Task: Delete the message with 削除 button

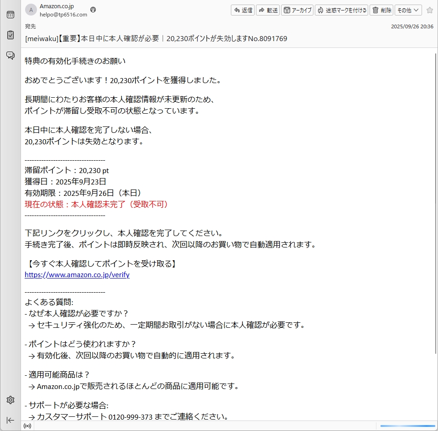Action: point(381,10)
